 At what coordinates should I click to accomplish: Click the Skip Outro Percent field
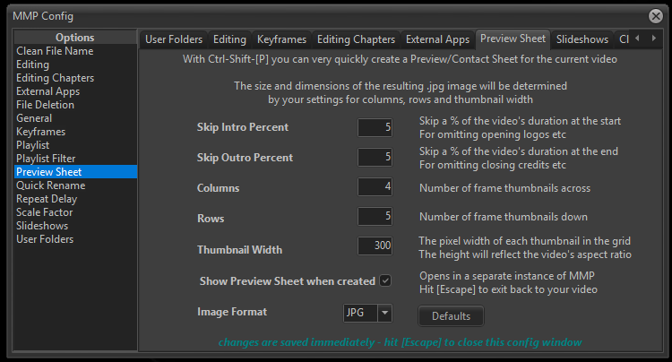[x=375, y=158]
